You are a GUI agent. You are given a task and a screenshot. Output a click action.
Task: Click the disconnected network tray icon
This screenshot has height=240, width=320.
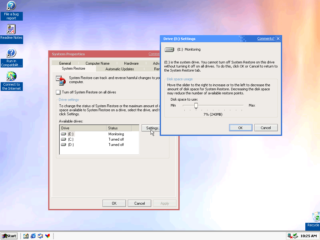click(x=290, y=236)
